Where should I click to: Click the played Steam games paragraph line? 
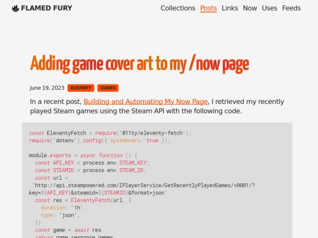point(136,111)
